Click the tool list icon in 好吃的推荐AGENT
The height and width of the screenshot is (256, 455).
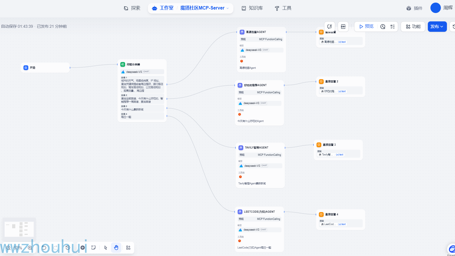[239, 114]
